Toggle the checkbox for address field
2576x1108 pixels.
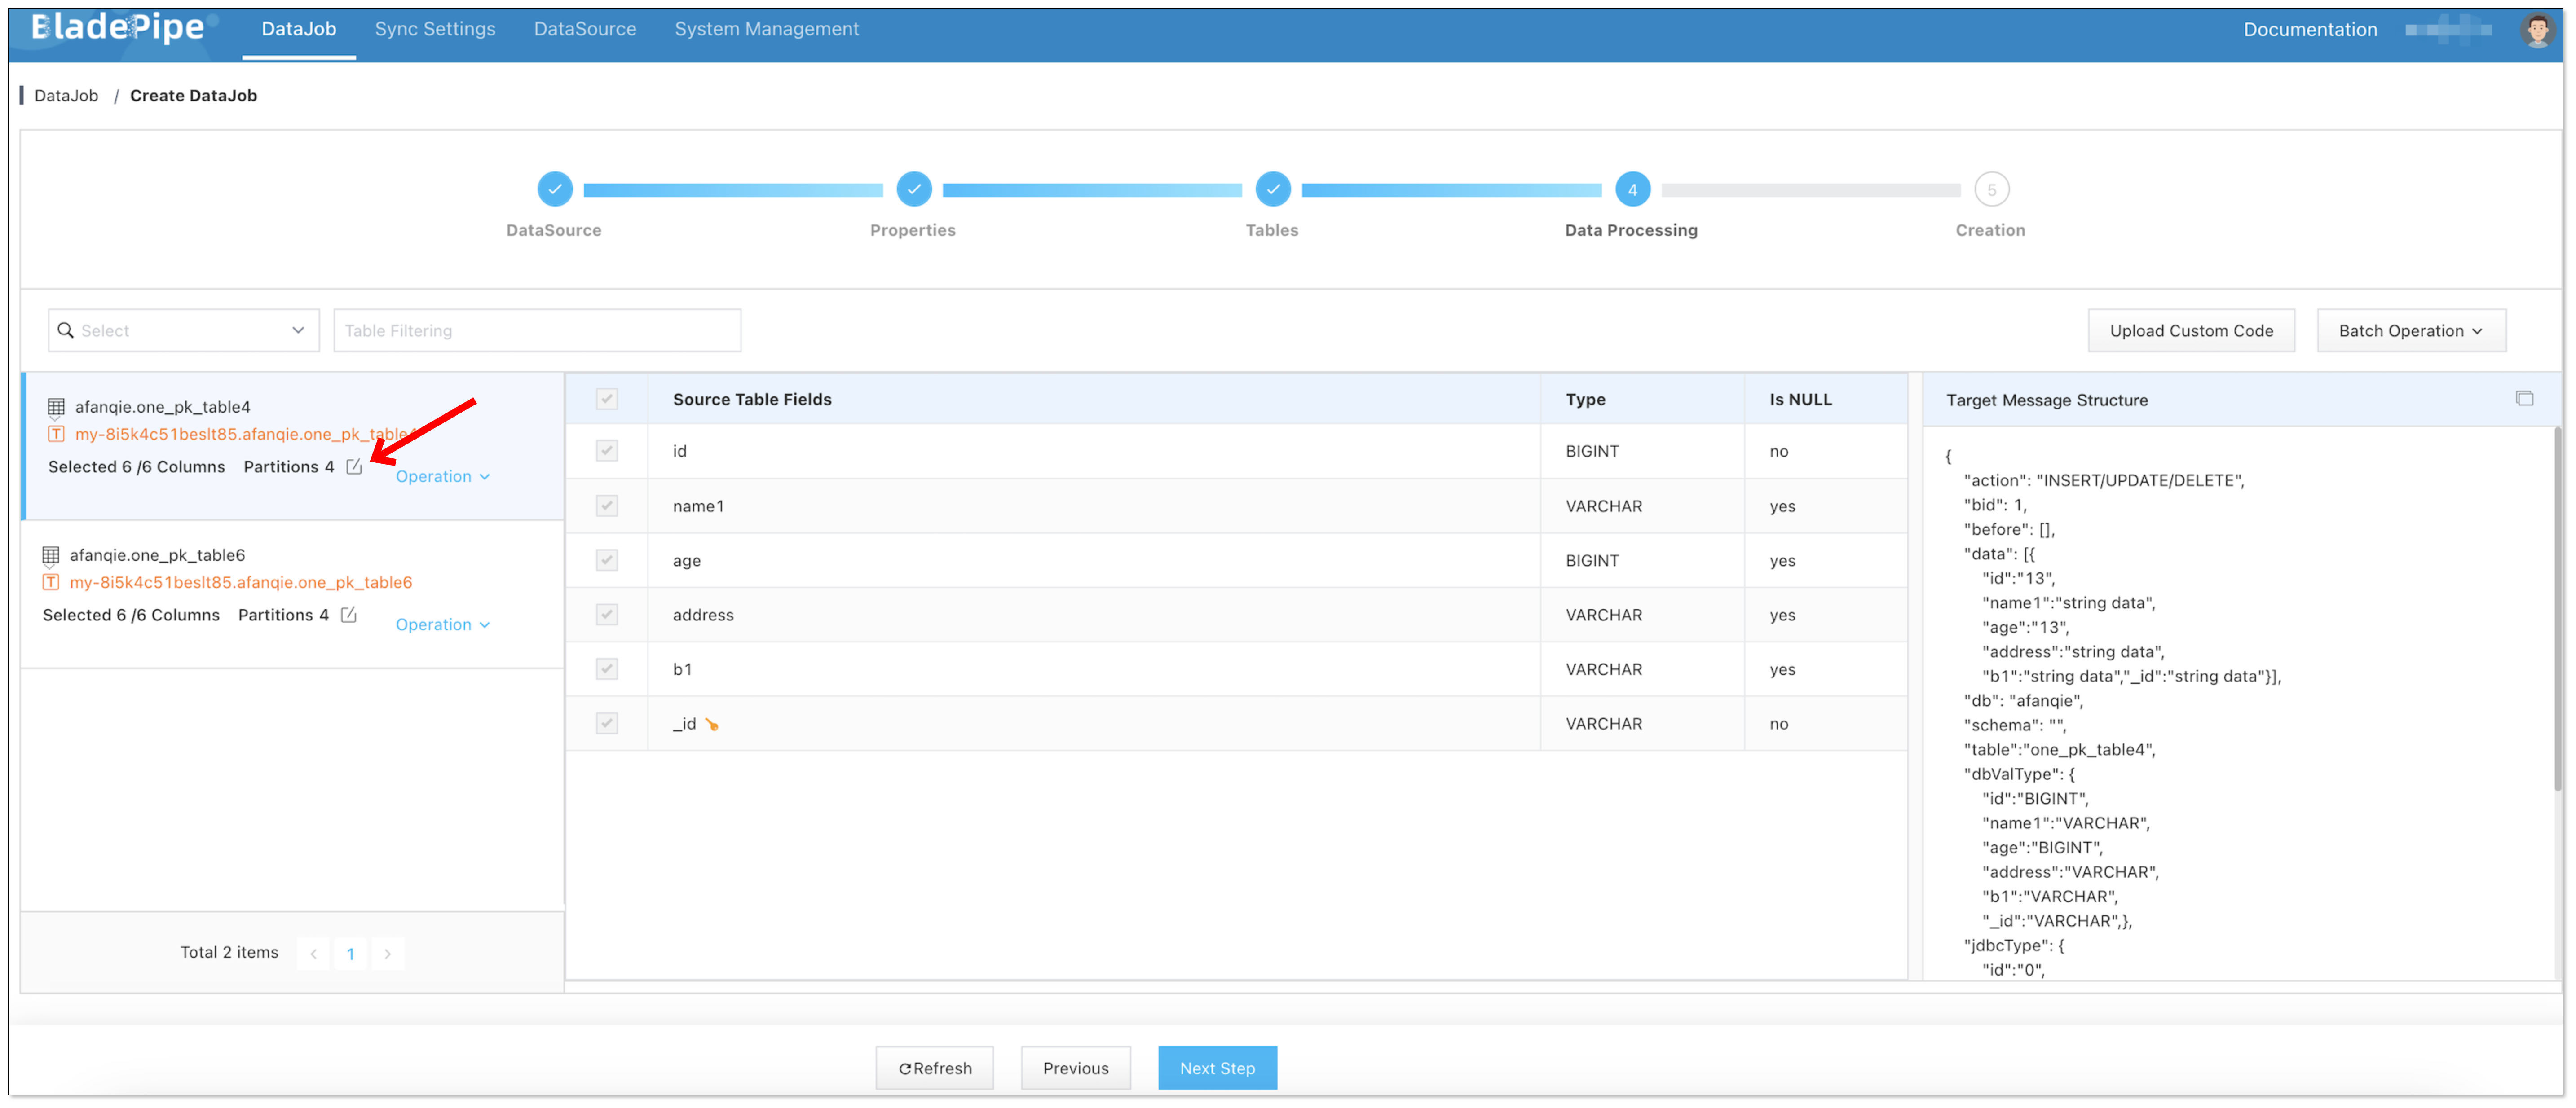607,615
